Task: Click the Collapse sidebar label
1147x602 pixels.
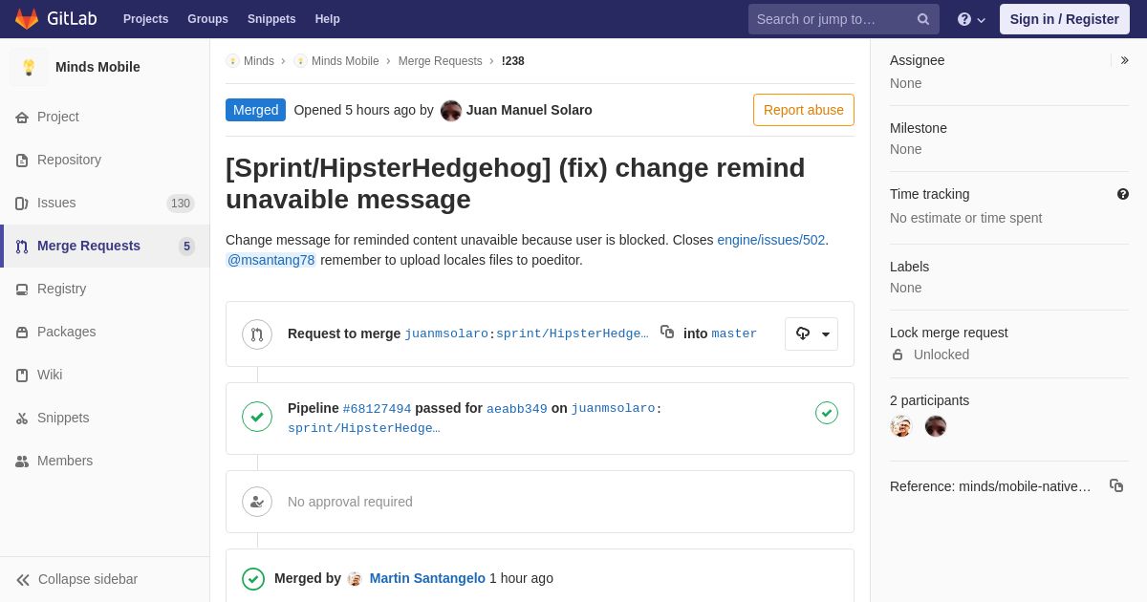Action: click(x=88, y=579)
